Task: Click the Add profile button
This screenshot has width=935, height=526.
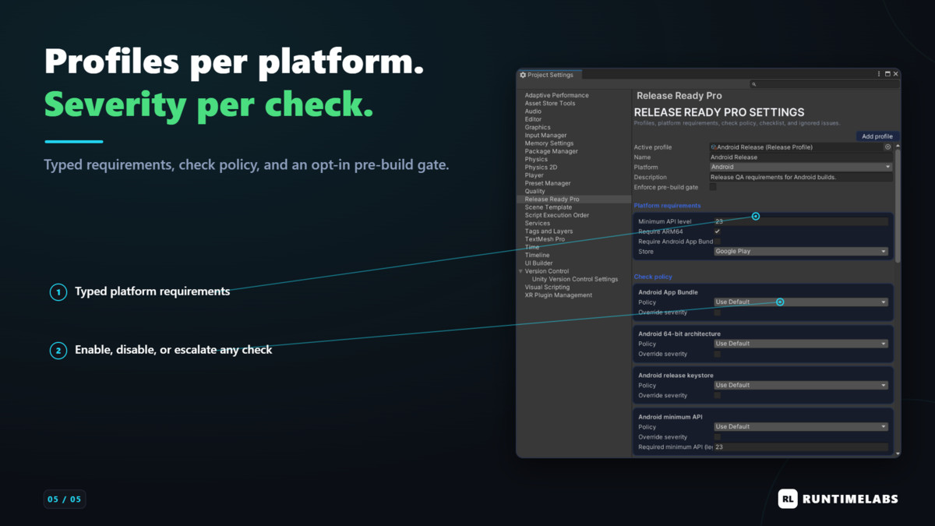Action: pyautogui.click(x=877, y=136)
